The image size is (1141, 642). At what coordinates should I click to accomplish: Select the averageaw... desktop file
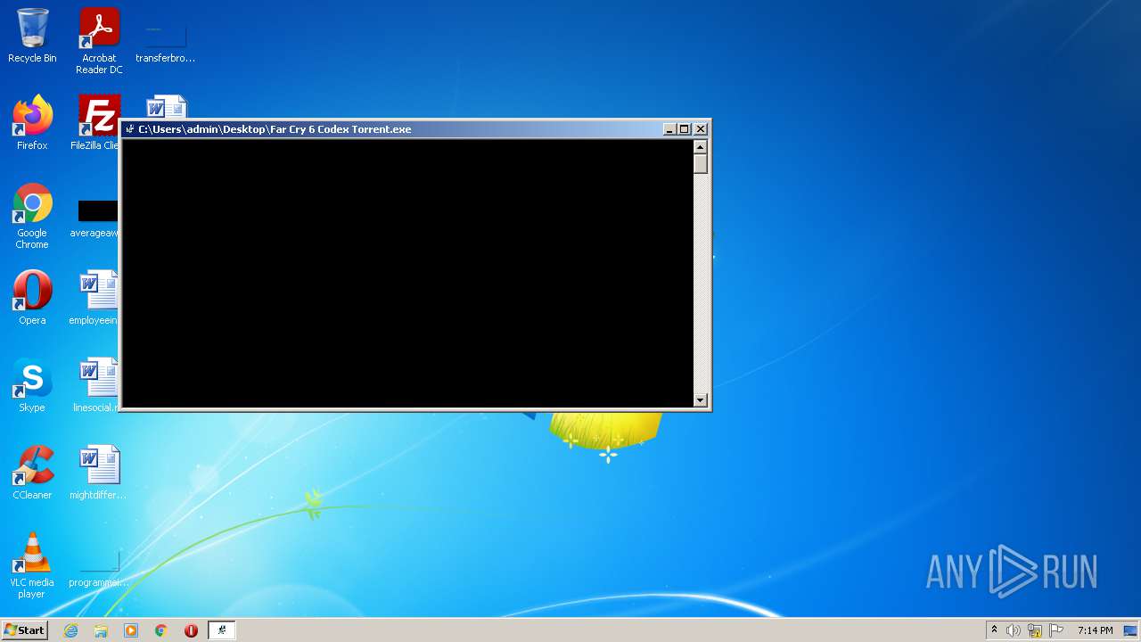(x=94, y=219)
